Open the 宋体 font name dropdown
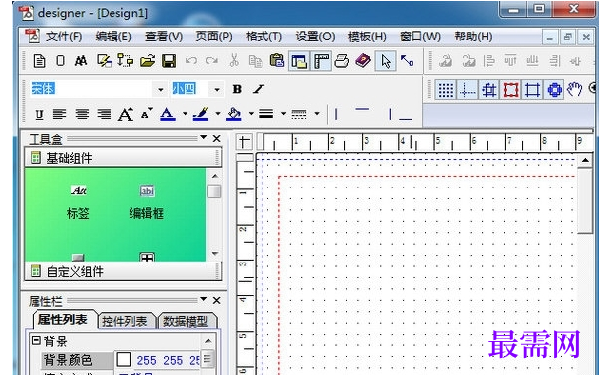Viewport: 599px width, 375px height. coord(161,90)
